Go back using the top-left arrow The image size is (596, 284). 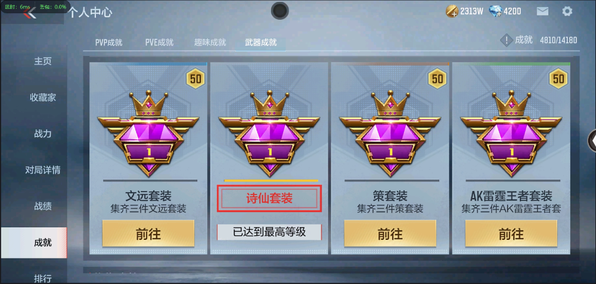pyautogui.click(x=30, y=13)
